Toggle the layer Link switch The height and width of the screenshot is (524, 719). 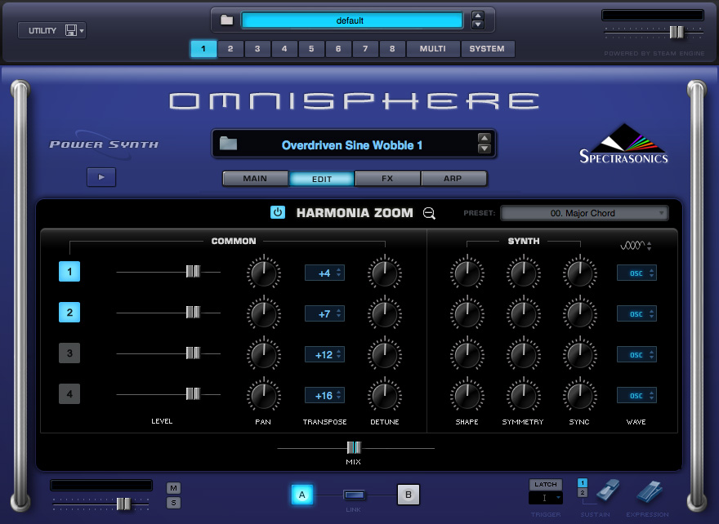pos(355,495)
